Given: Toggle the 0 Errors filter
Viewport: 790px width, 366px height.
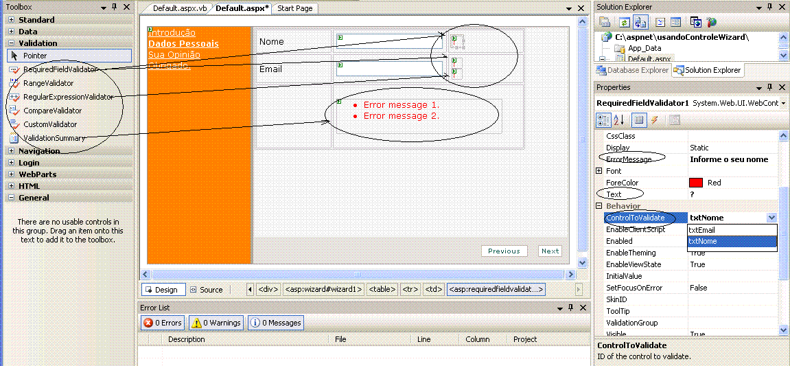Looking at the screenshot, I should click(x=163, y=323).
